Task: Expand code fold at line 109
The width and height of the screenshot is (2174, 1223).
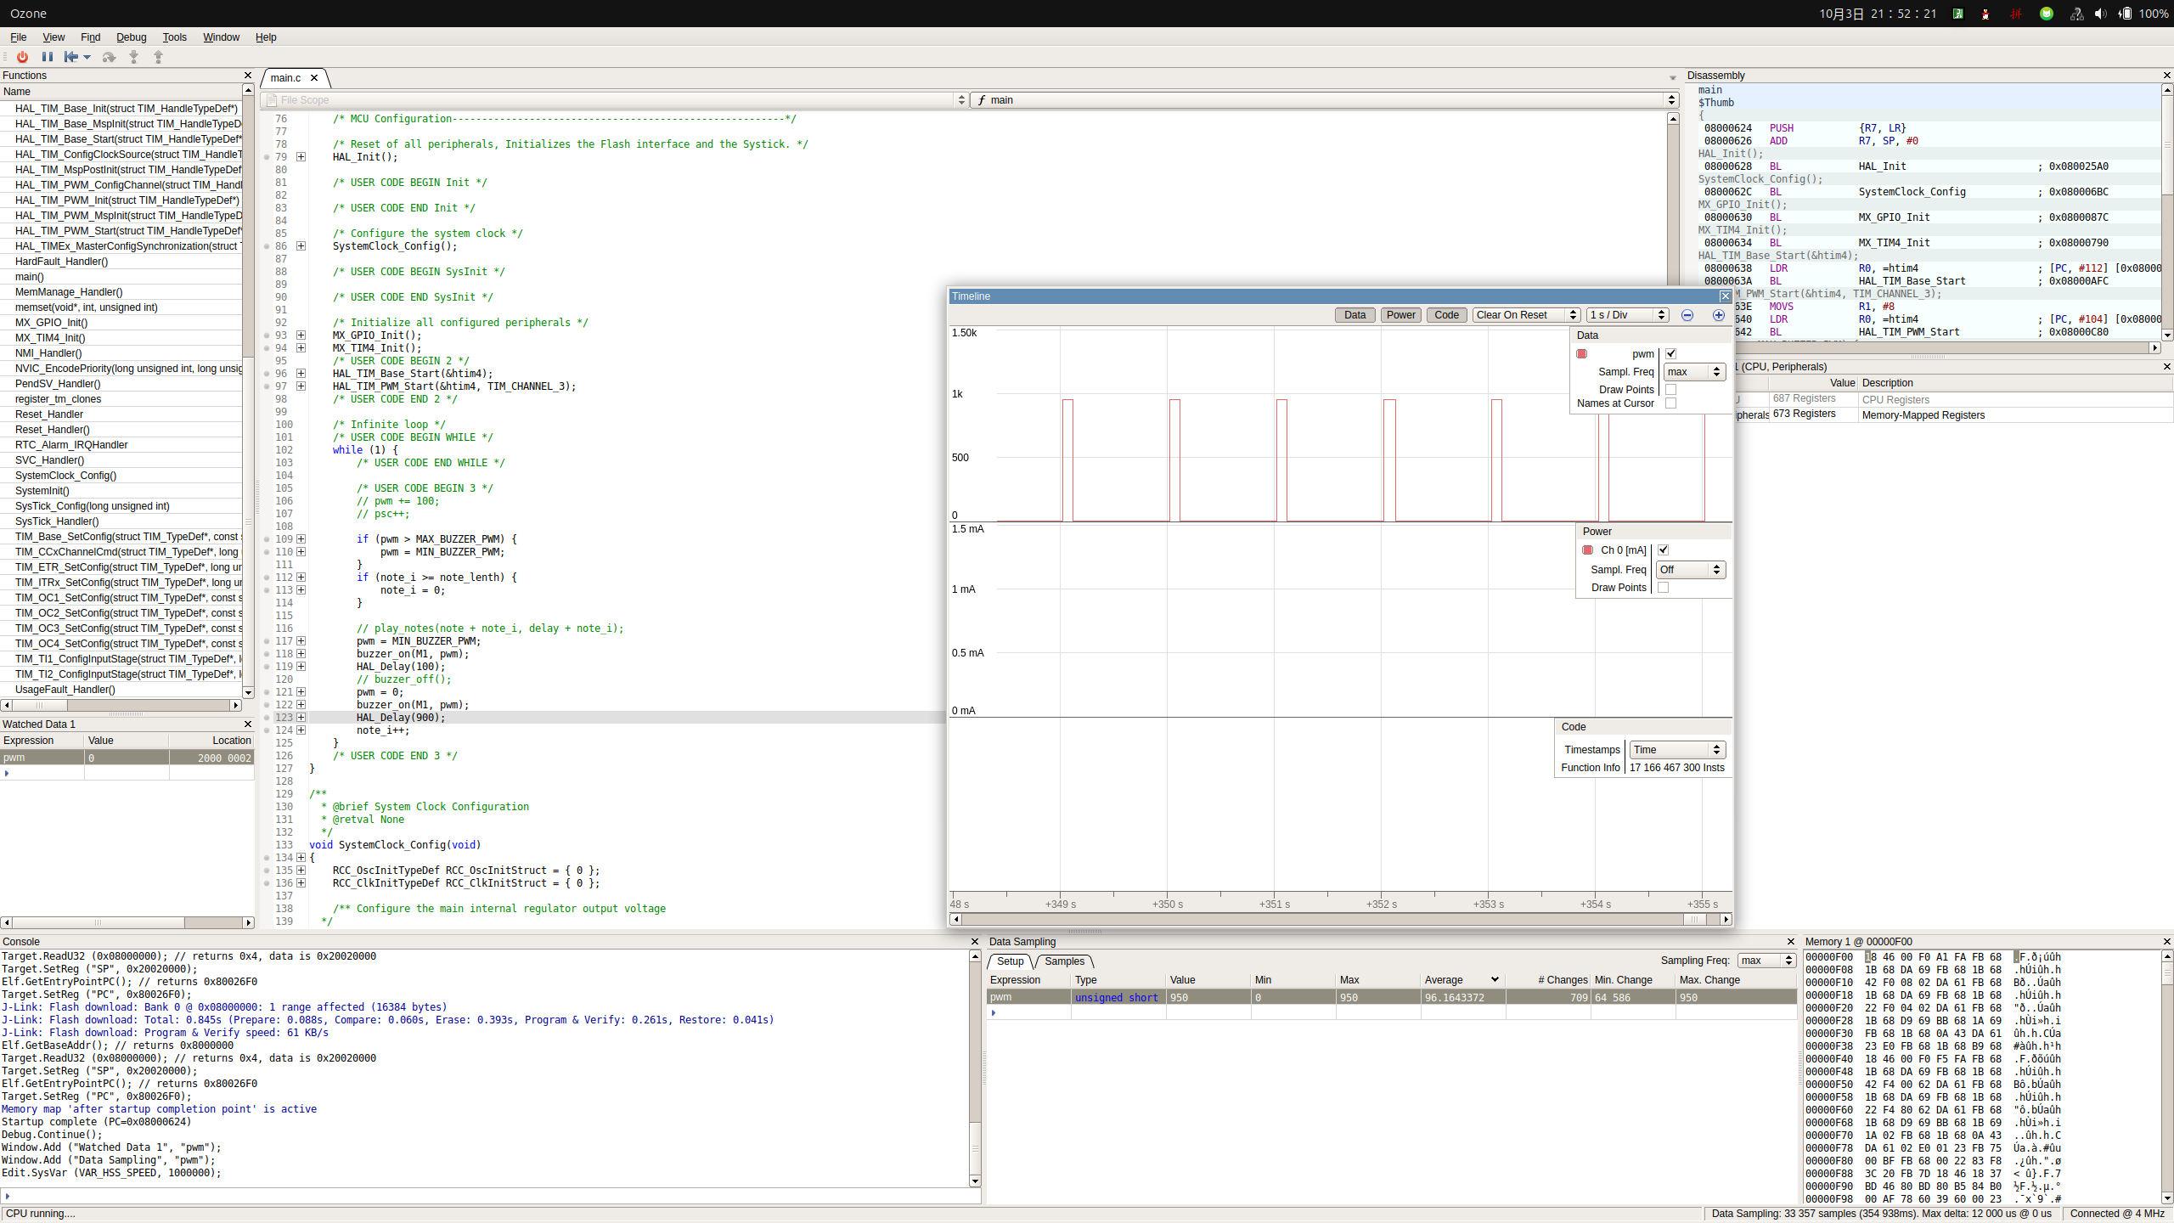Action: (x=301, y=539)
